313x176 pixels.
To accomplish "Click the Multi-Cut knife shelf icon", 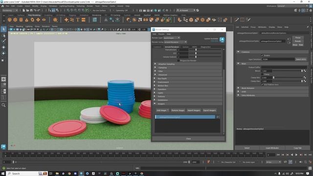I will point(237,20).
